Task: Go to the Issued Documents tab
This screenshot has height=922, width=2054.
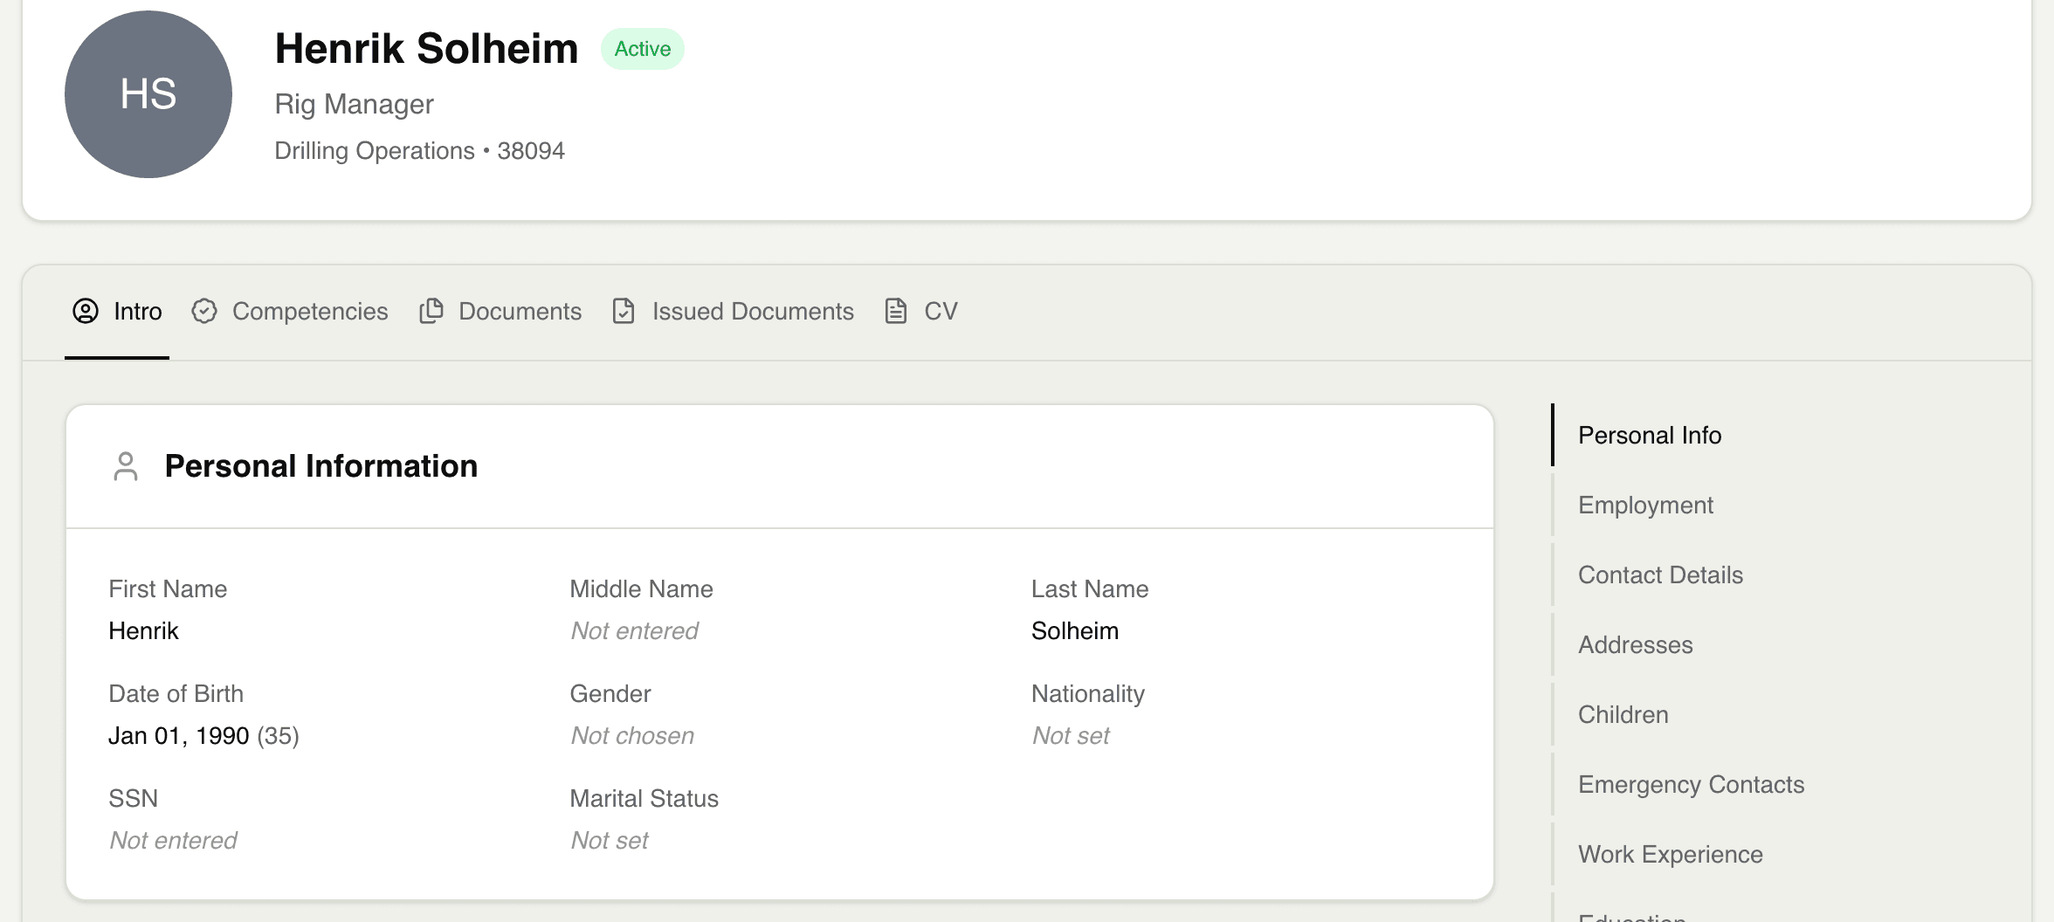Action: click(x=733, y=312)
